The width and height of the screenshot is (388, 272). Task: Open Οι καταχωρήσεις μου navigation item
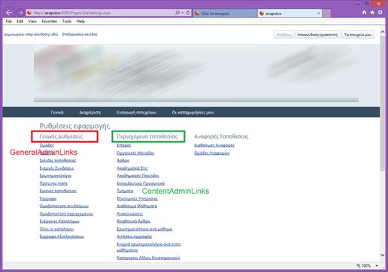point(193,113)
